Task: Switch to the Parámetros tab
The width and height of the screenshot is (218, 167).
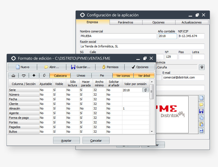Action: [x=126, y=22]
